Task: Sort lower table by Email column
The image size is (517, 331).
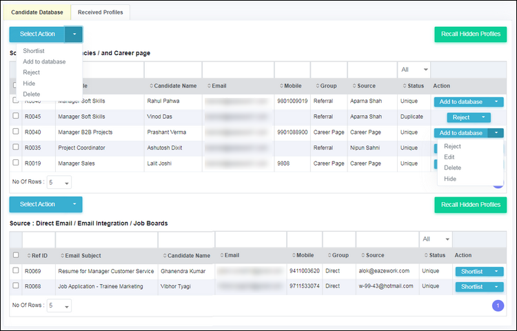Action: [x=230, y=255]
